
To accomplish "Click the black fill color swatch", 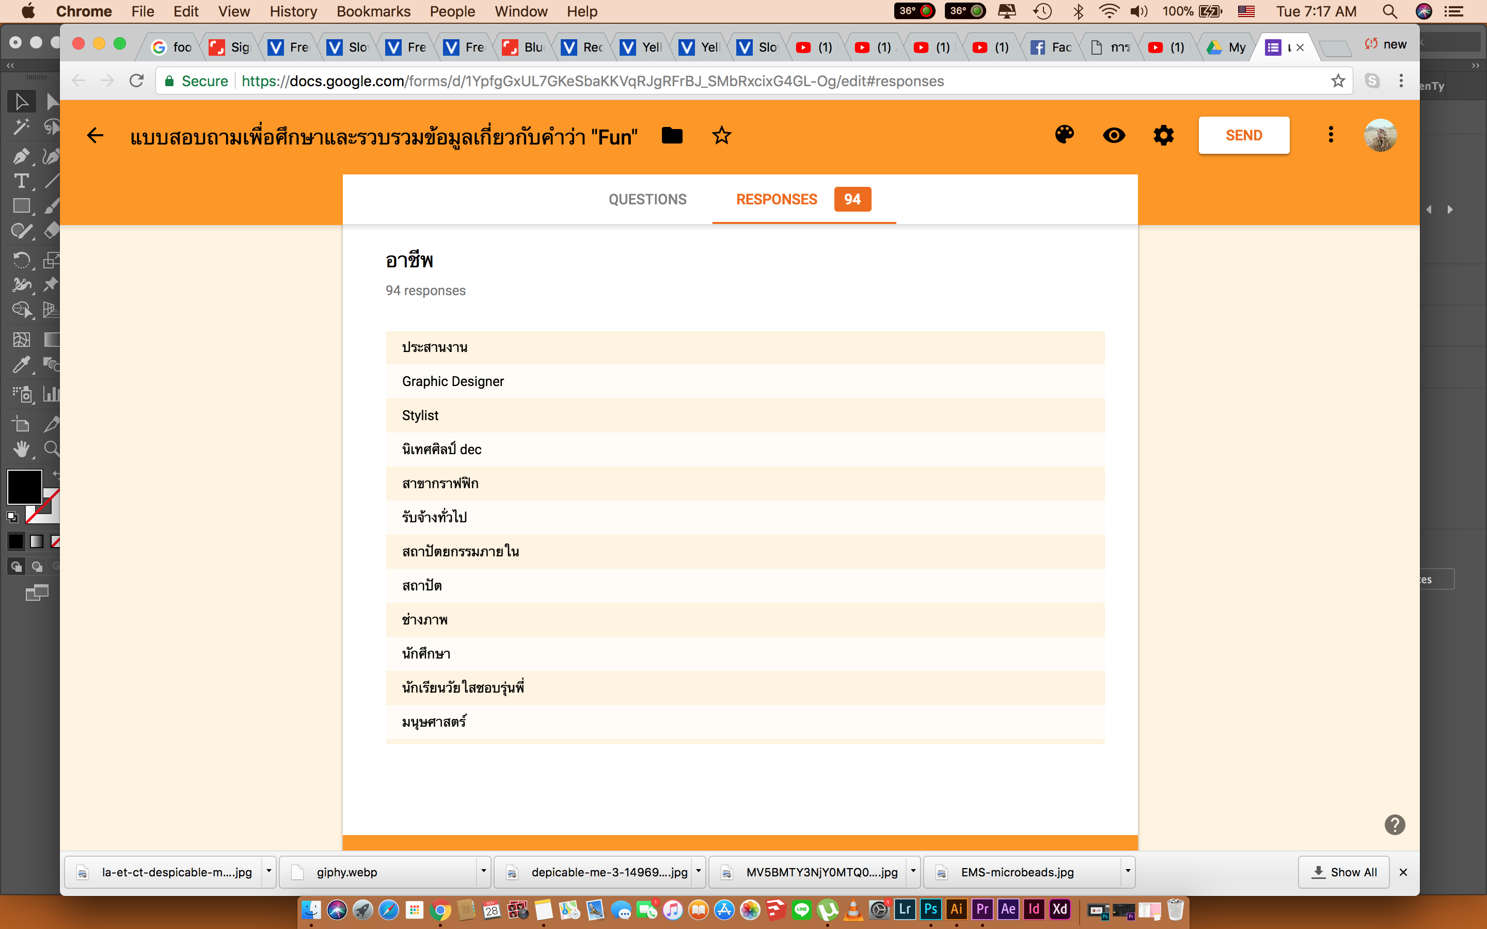I will click(x=24, y=487).
